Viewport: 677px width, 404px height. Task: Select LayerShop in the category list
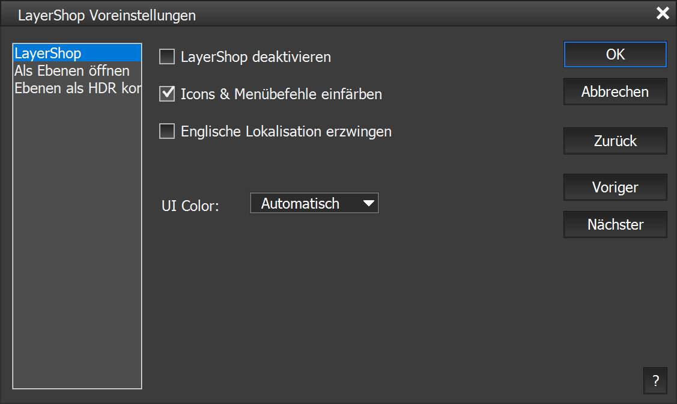pos(48,54)
